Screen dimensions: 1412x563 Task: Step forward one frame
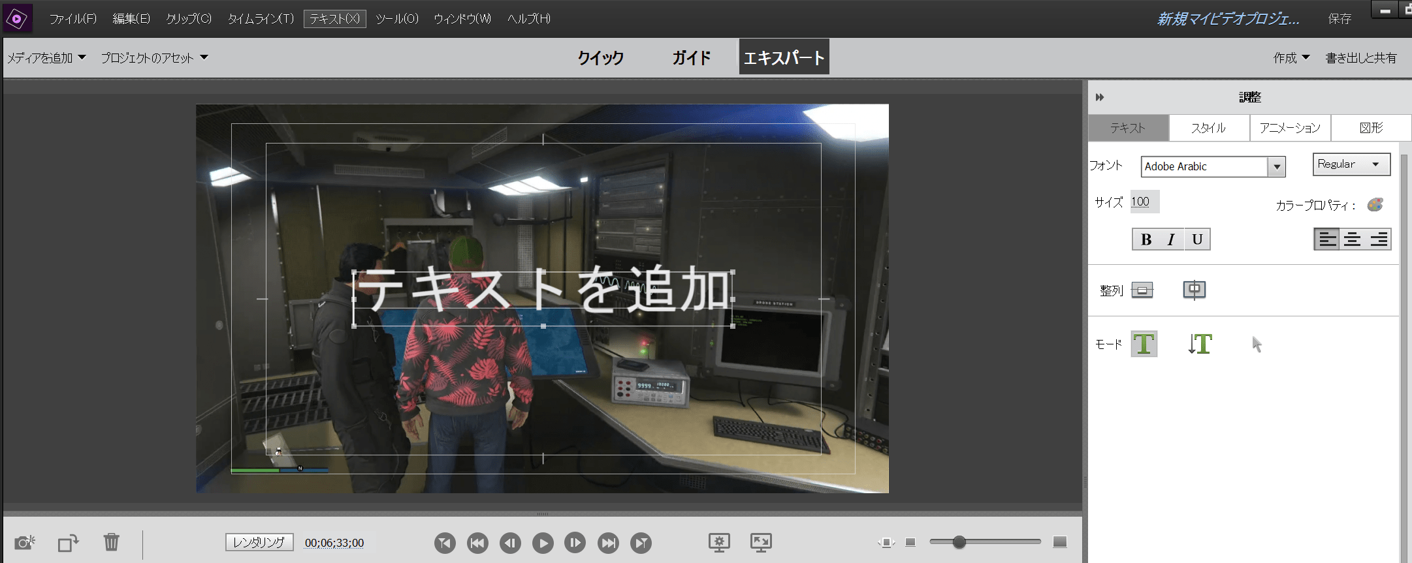point(575,543)
